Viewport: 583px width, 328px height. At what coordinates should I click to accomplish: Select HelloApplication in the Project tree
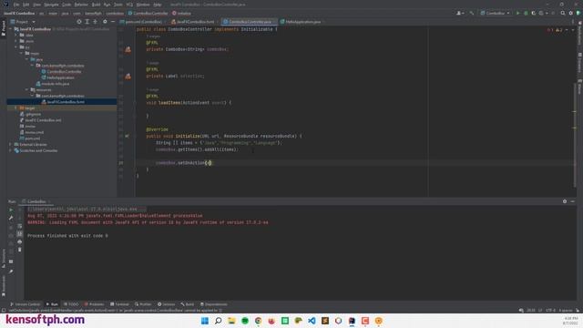61,77
